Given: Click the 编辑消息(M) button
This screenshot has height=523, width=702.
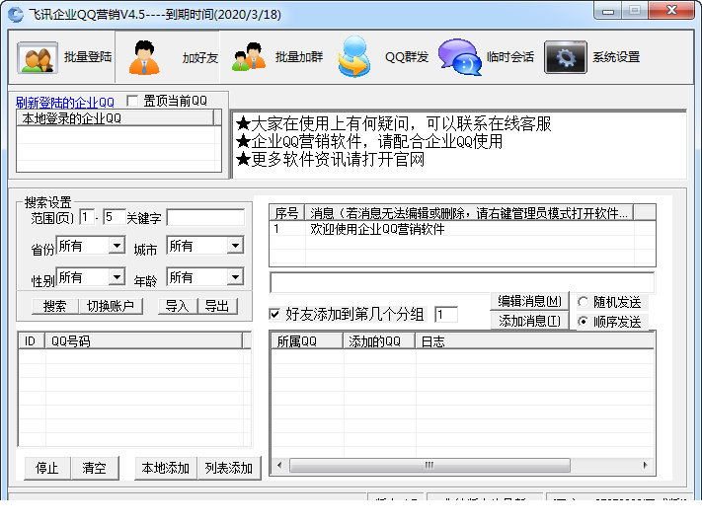Looking at the screenshot, I should click(529, 301).
